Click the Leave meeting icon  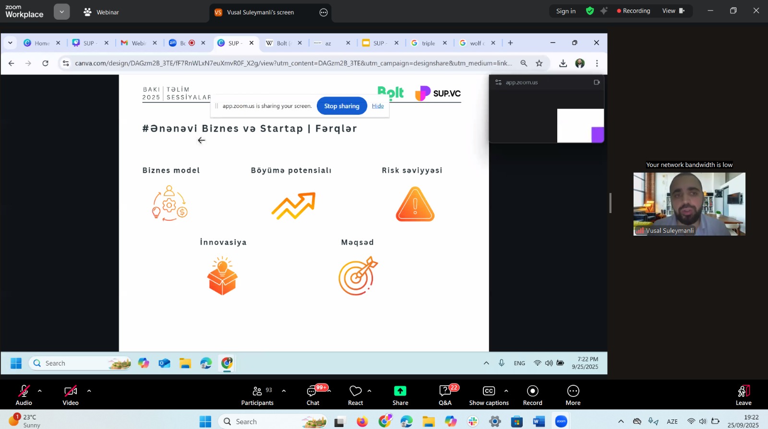coord(743,391)
